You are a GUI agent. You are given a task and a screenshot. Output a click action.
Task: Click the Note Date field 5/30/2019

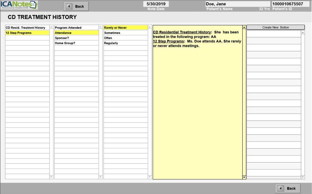pos(156,4)
